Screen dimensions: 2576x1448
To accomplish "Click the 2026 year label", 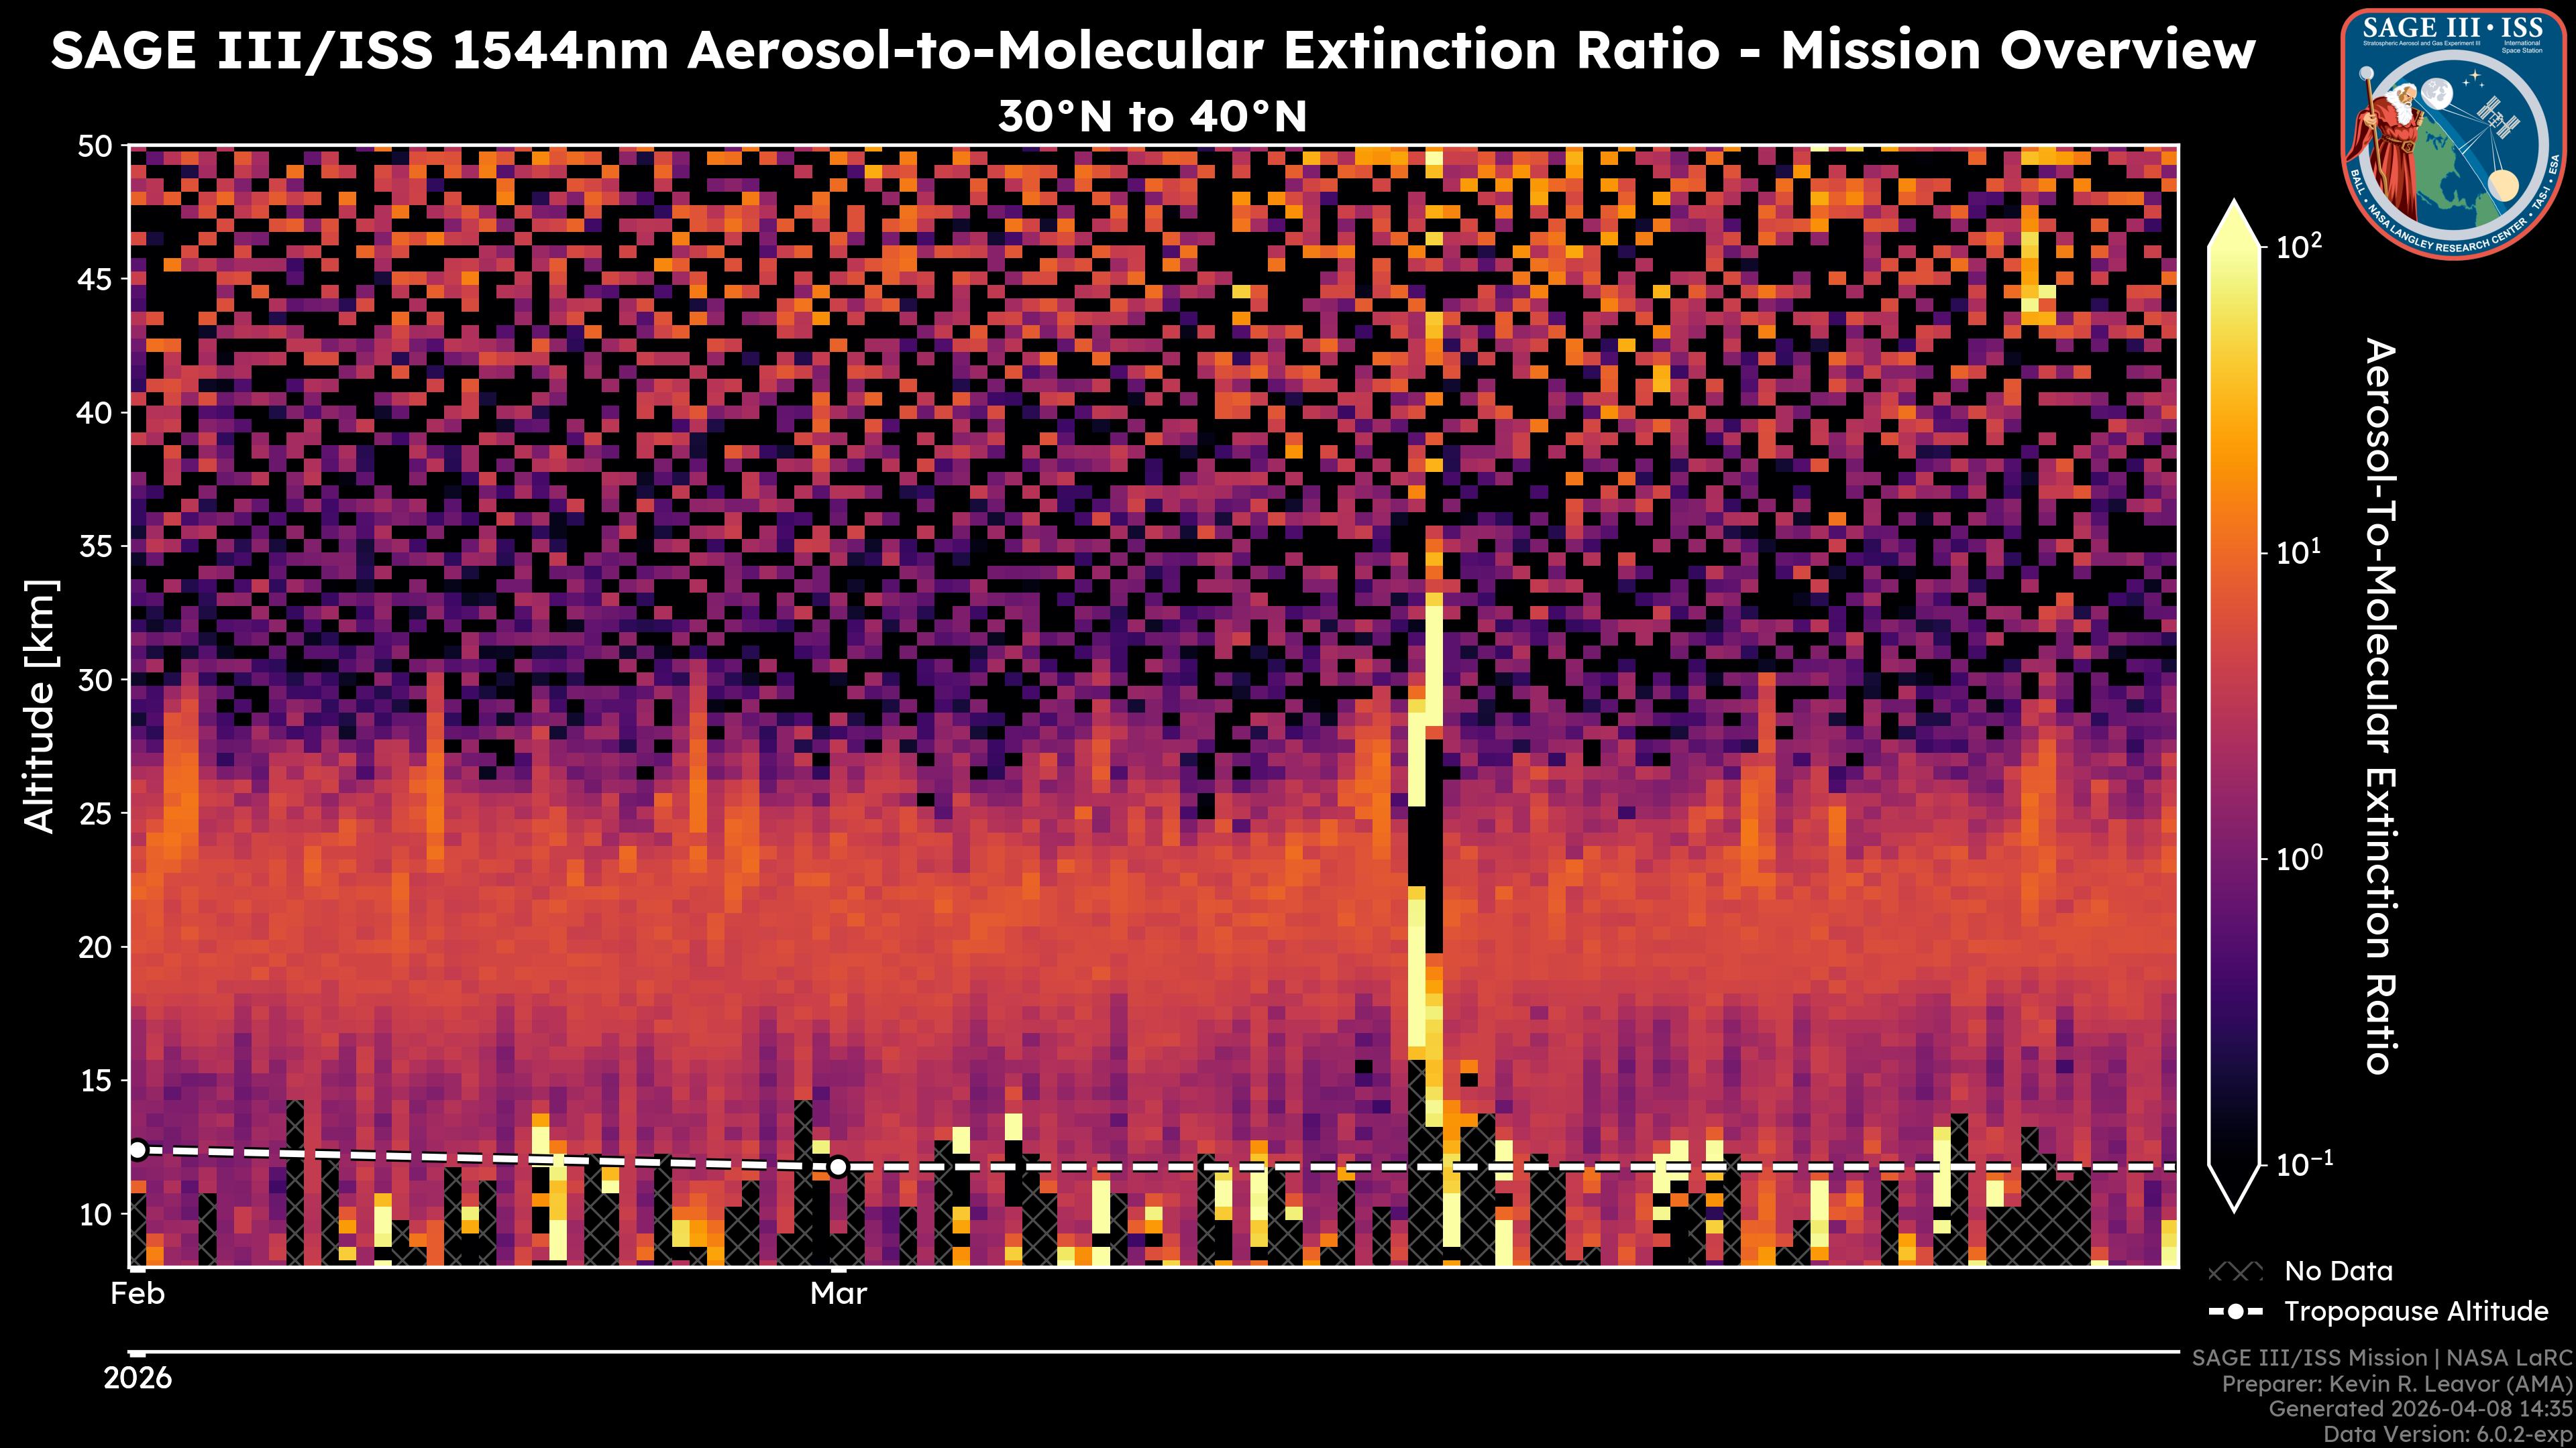I will click(x=138, y=1378).
